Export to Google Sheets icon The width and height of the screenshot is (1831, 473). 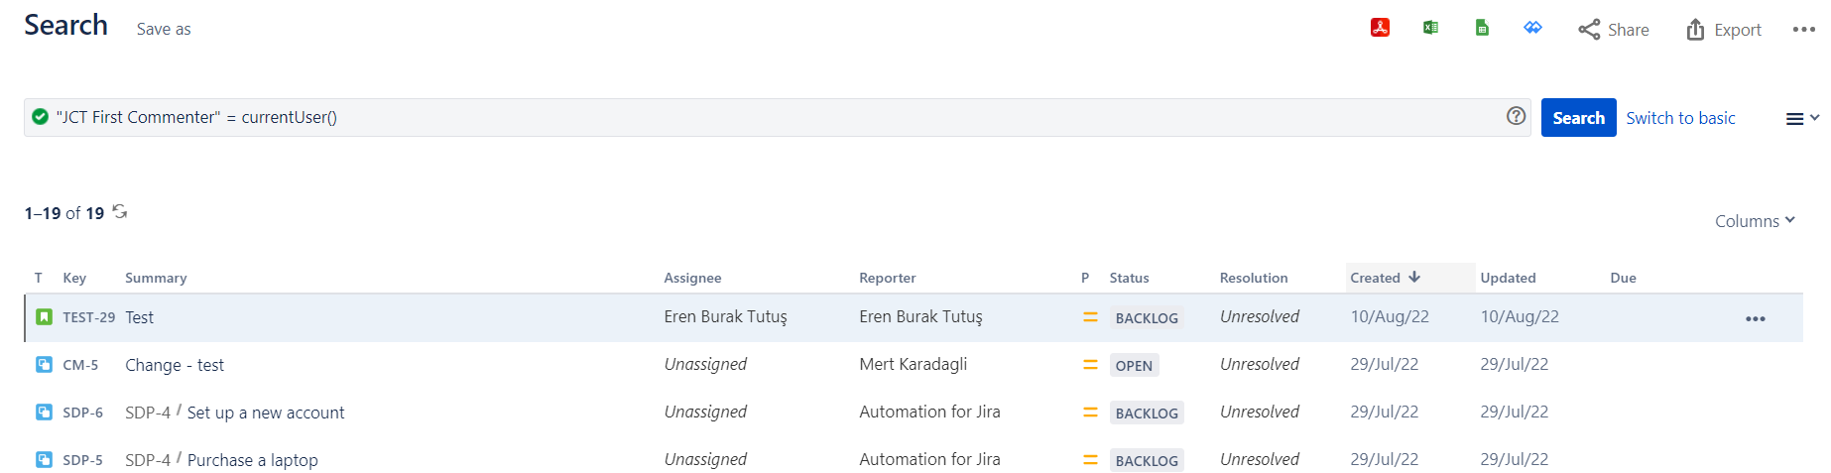coord(1482,28)
